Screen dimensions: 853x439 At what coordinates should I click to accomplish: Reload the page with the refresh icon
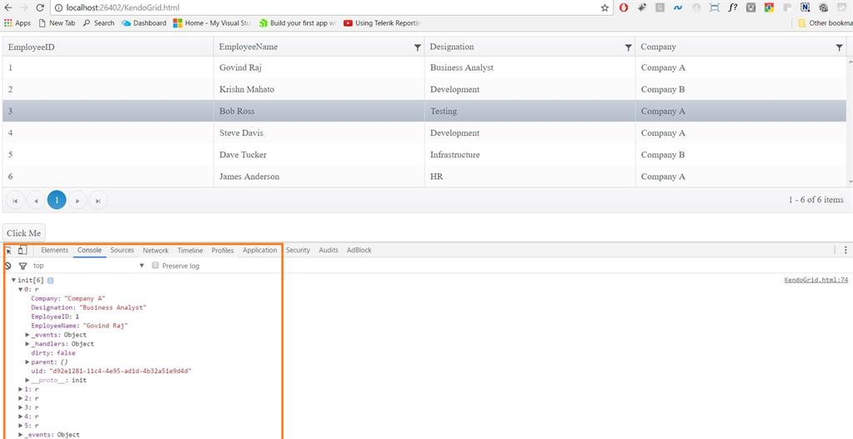click(40, 7)
